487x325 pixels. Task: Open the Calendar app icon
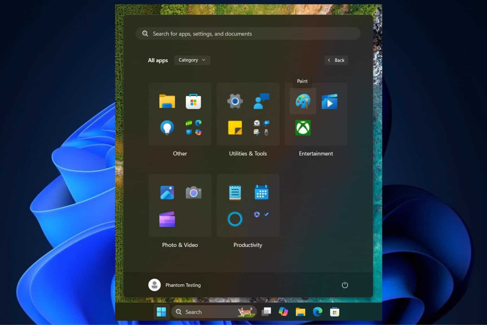pyautogui.click(x=262, y=192)
